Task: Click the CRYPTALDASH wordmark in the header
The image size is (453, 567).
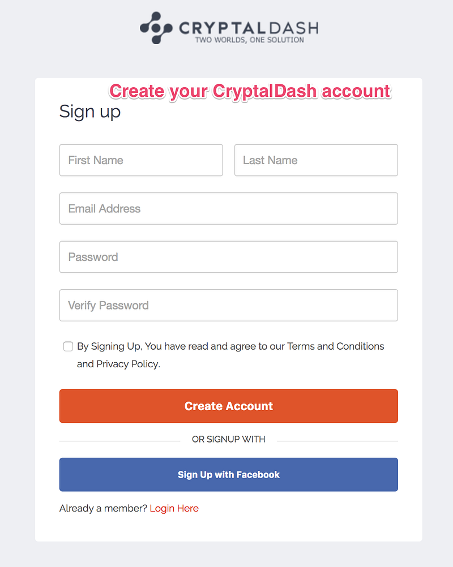Action: 249,27
